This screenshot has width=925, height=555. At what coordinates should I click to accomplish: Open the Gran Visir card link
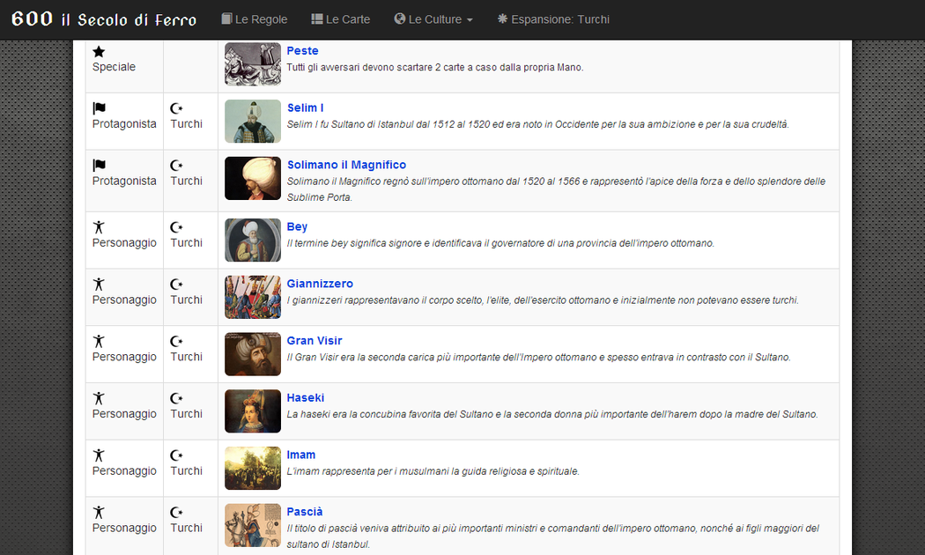click(x=314, y=341)
